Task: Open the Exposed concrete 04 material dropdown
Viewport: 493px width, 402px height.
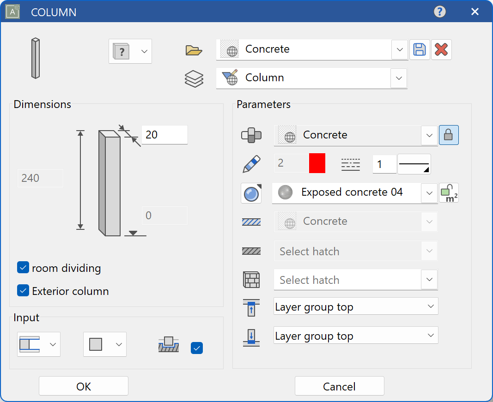Action: click(x=429, y=193)
